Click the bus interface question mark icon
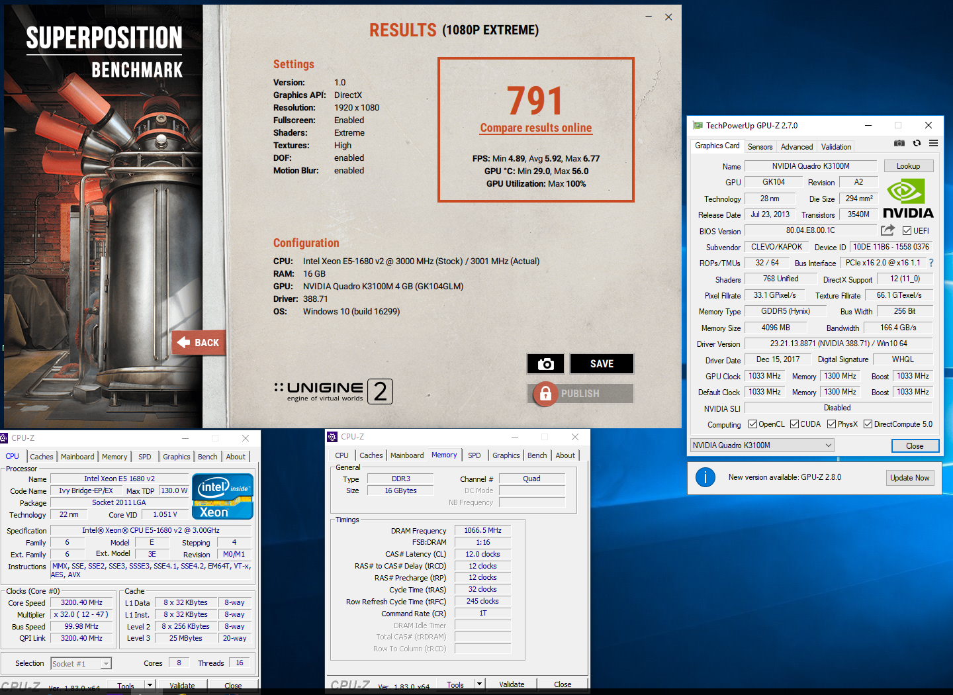This screenshot has height=695, width=953. (931, 263)
